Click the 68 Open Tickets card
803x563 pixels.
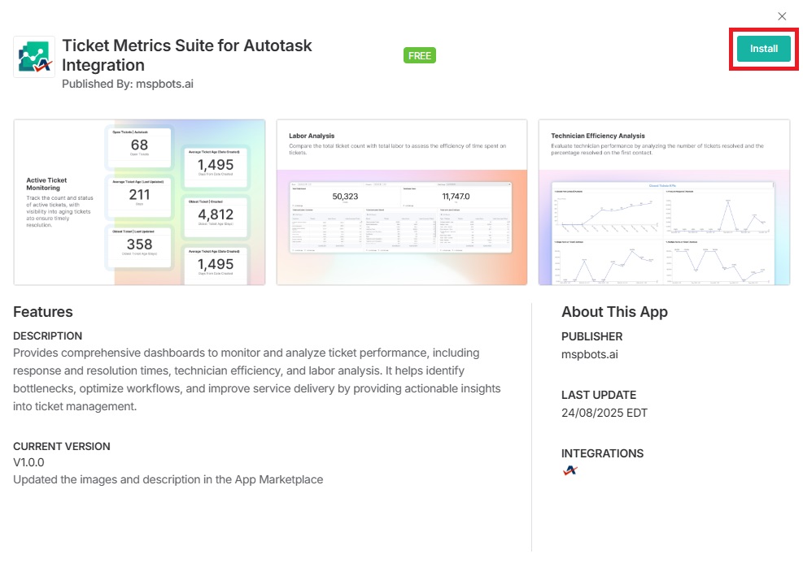139,148
